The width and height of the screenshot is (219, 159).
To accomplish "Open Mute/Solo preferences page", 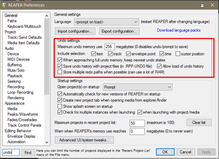I will (x=16, y=70).
